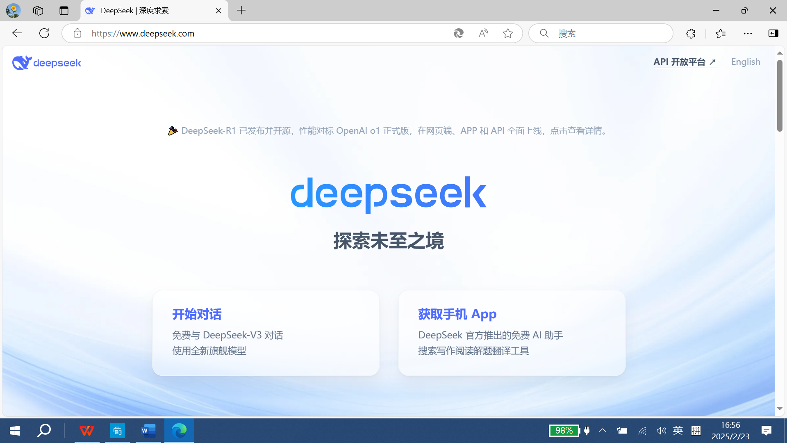The width and height of the screenshot is (787, 443).
Task: Click 免费与 DeepSeek-V3 对话 description
Action: click(x=227, y=335)
